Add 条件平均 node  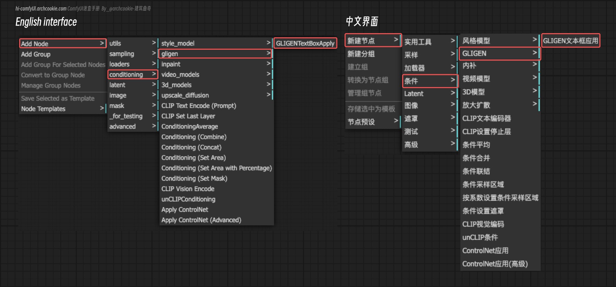(500, 145)
